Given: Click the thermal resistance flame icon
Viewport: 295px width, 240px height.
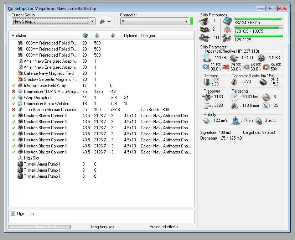Looking at the screenshot, I should coord(226,67).
